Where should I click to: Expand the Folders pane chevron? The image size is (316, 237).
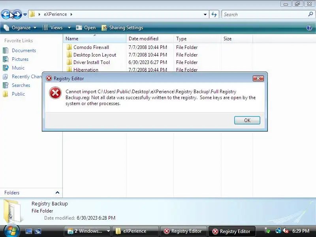click(57, 192)
